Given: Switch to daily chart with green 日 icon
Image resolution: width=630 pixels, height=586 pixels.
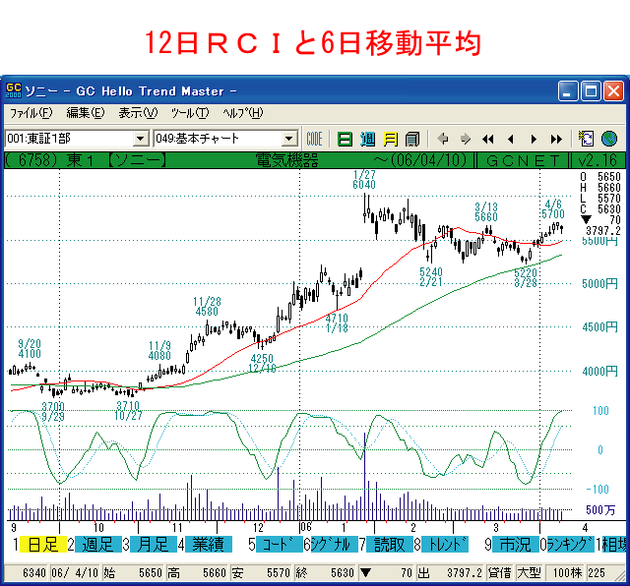Looking at the screenshot, I should [x=345, y=140].
